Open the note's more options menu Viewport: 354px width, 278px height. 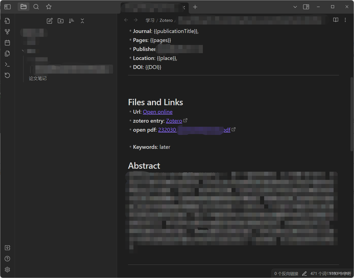click(x=345, y=20)
